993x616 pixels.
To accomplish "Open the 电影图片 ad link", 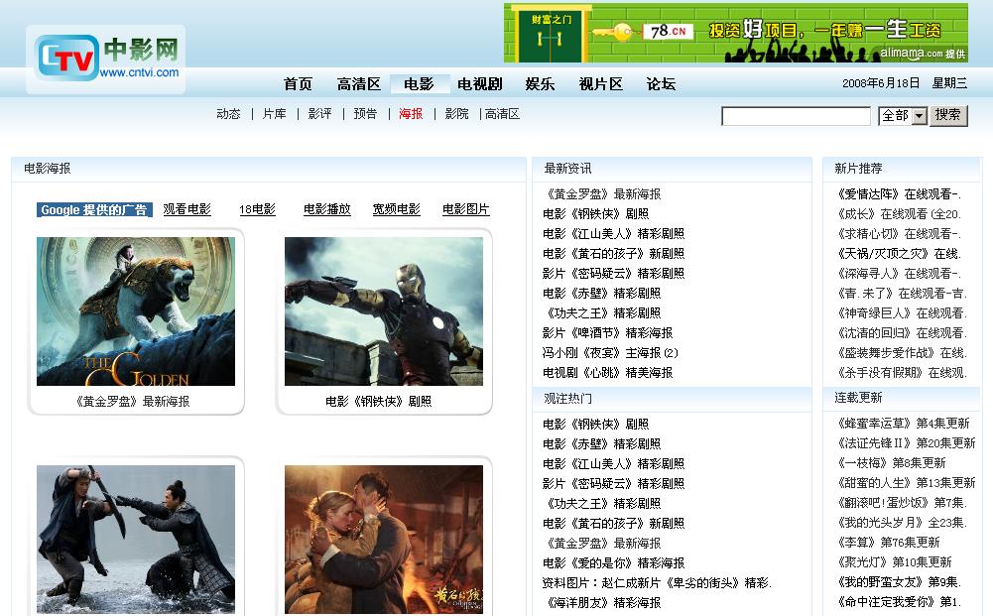I will [466, 209].
